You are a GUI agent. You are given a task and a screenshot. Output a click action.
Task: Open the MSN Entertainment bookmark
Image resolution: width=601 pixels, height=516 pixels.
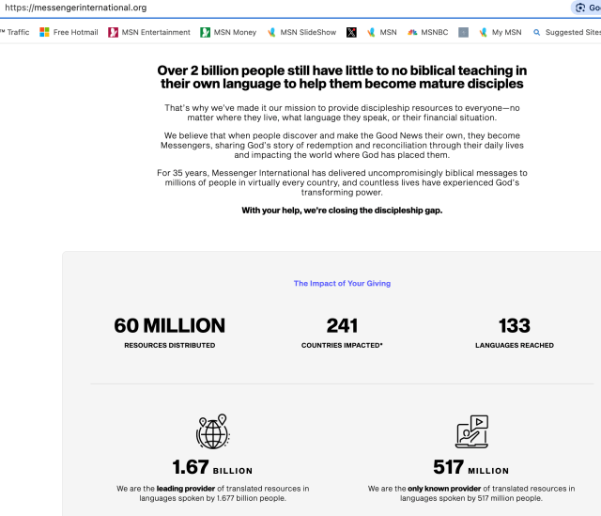point(148,32)
